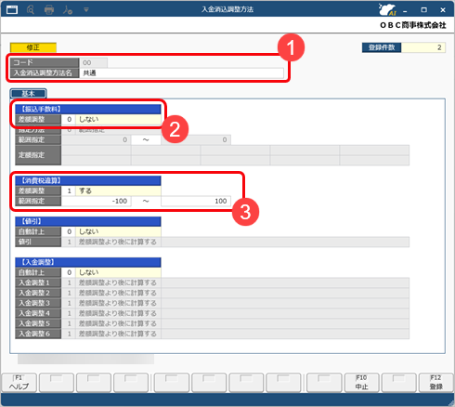
Task: Open the window menu icon in title bar
Action: coord(12,10)
